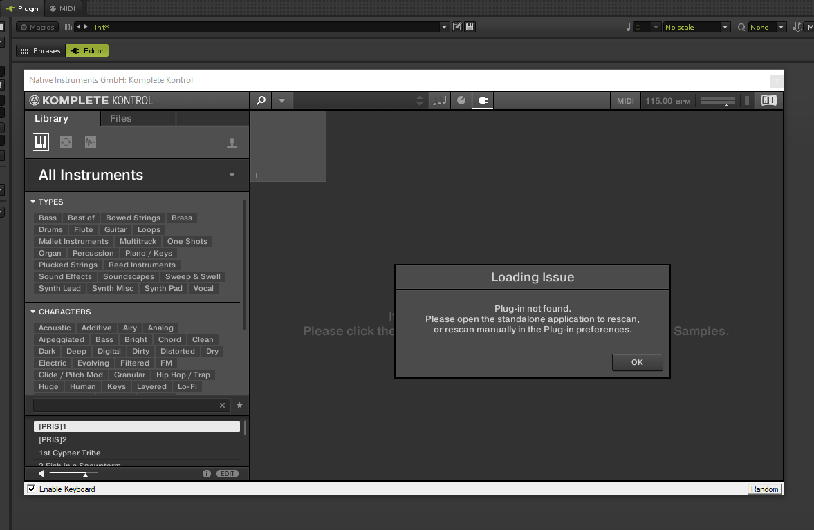The height and width of the screenshot is (530, 814).
Task: Step presets with the up/down arrows
Action: click(x=420, y=101)
